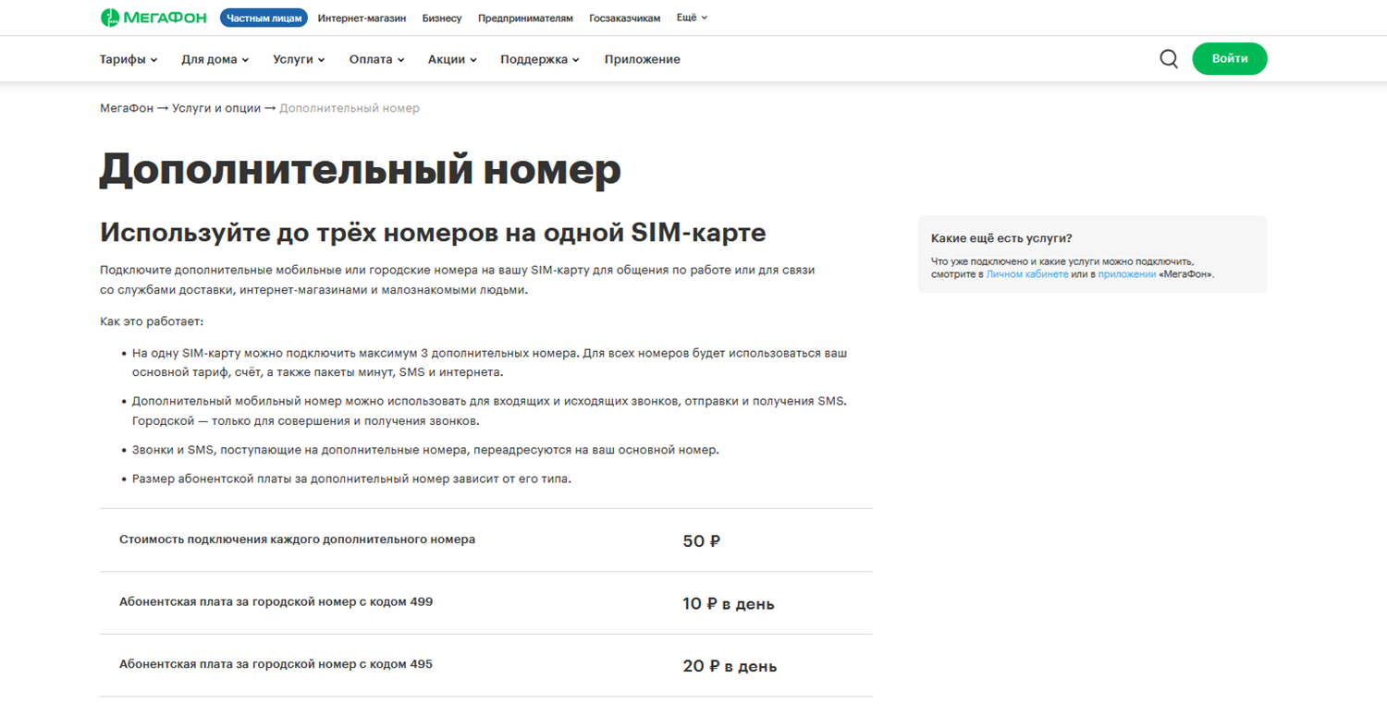Expand the Акции menu
1387x715 pixels.
click(452, 59)
